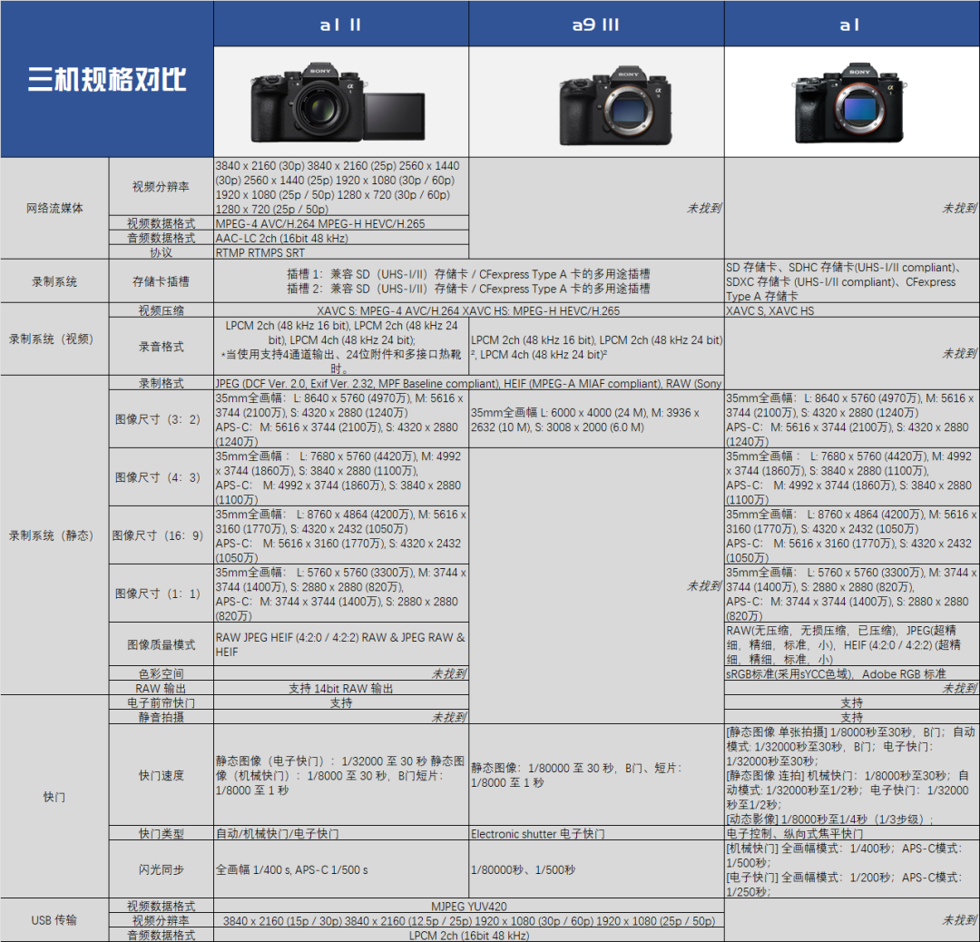The height and width of the screenshot is (942, 980).
Task: Click "LPCM 2ch (16bit 48 kHz)" cell
Action: point(469,935)
